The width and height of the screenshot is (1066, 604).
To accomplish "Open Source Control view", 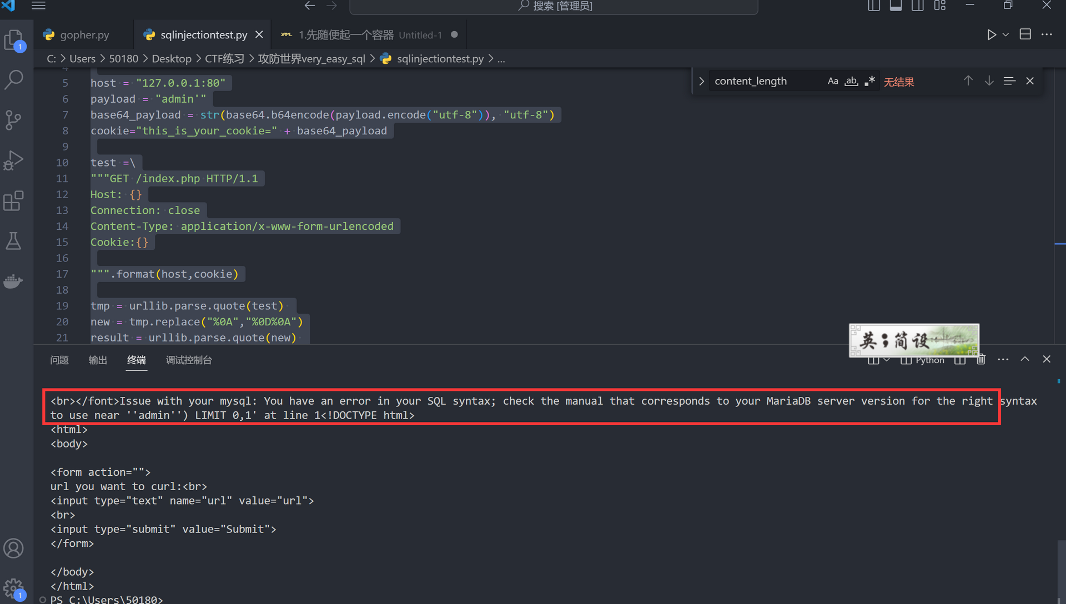I will tap(13, 119).
